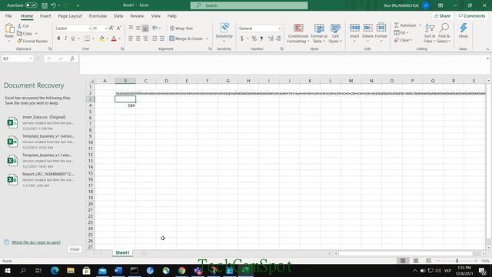492x277 pixels.
Task: Toggle italic formatting
Action: 65,38
